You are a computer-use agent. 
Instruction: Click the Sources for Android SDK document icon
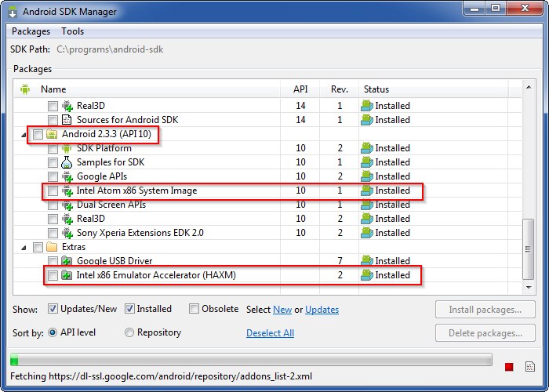tap(67, 120)
